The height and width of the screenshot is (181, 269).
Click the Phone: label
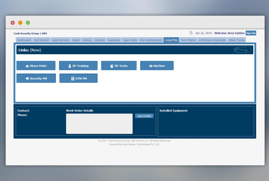coord(23,115)
